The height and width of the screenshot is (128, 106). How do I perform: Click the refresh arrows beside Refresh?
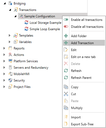click(x=66, y=71)
